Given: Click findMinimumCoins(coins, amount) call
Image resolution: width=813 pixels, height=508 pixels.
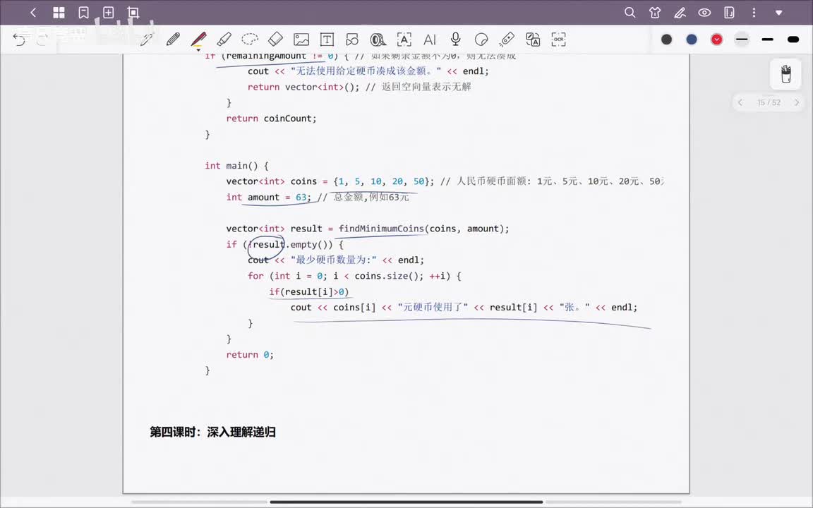Looking at the screenshot, I should pyautogui.click(x=423, y=229).
